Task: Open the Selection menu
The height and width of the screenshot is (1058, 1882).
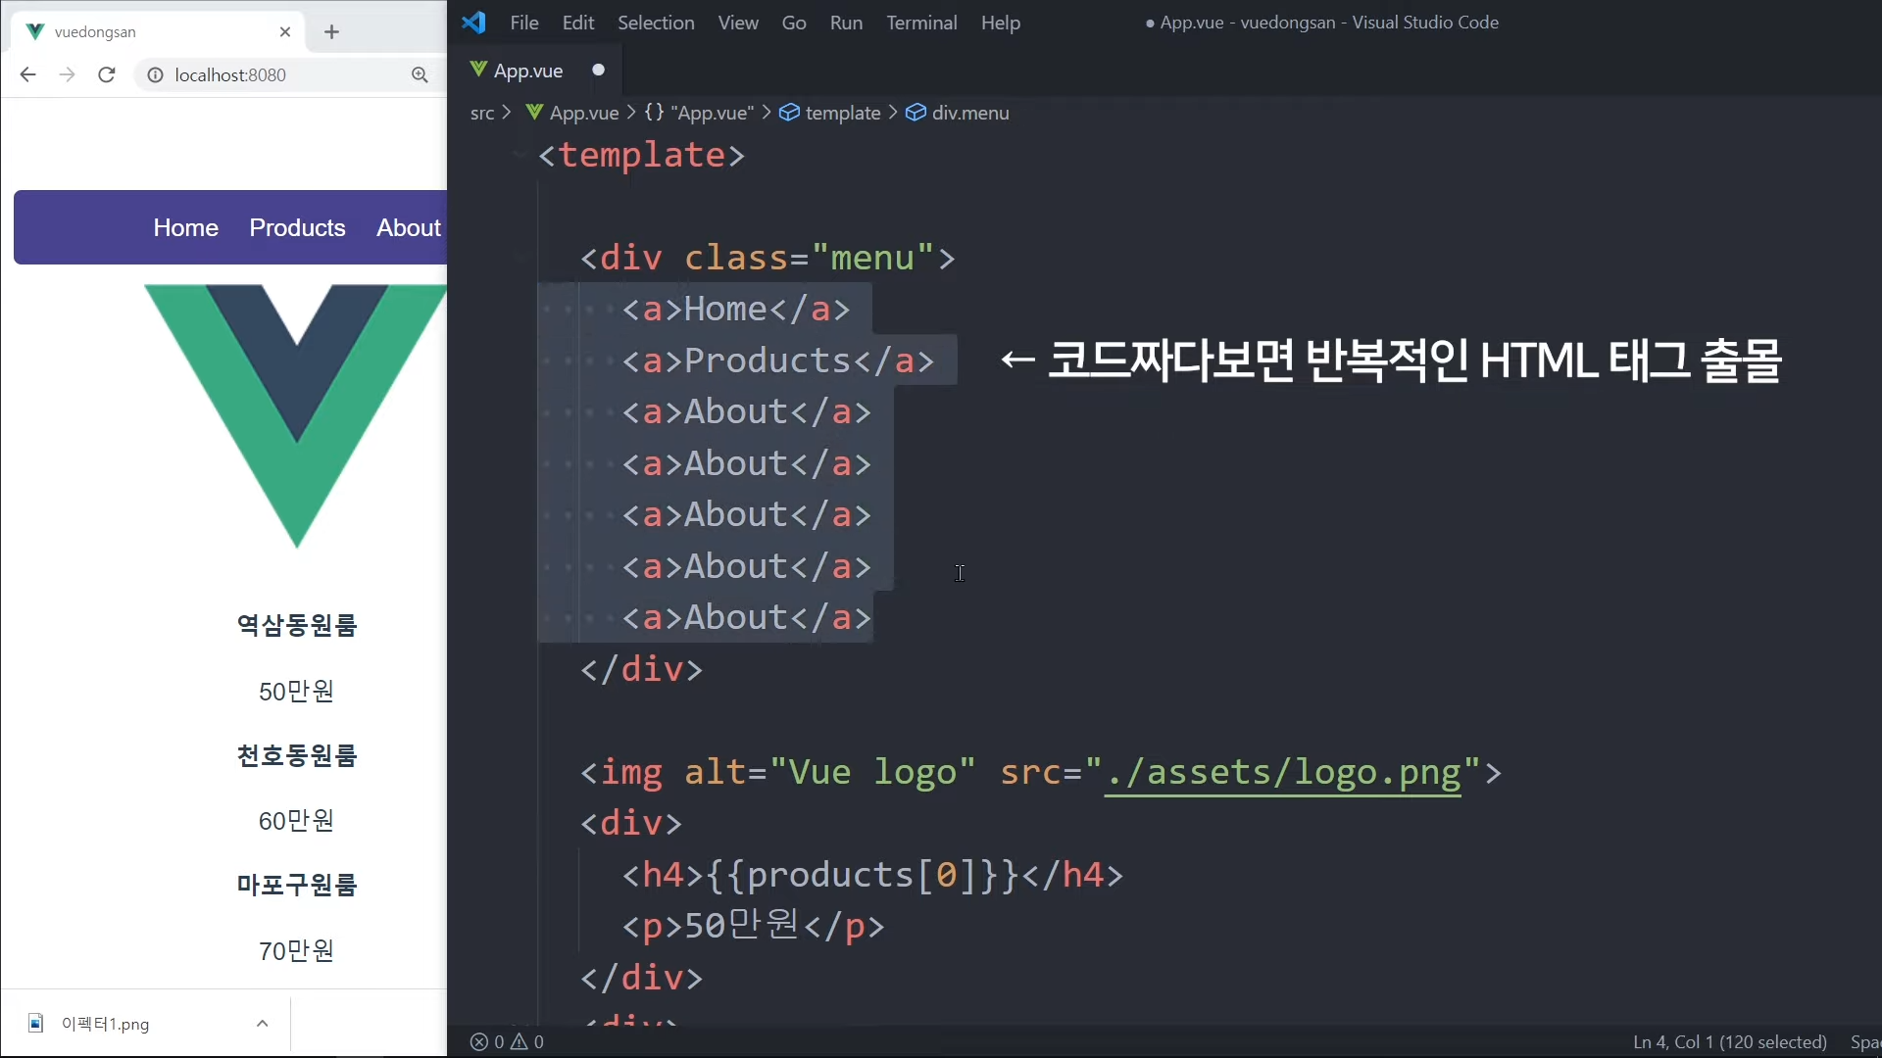Action: tap(655, 23)
